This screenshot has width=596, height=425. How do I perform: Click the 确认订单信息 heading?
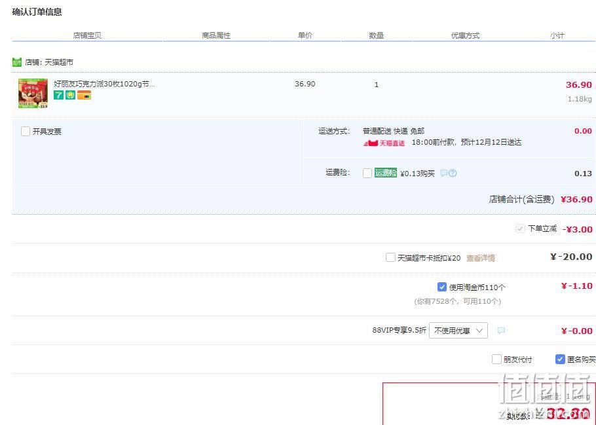37,12
